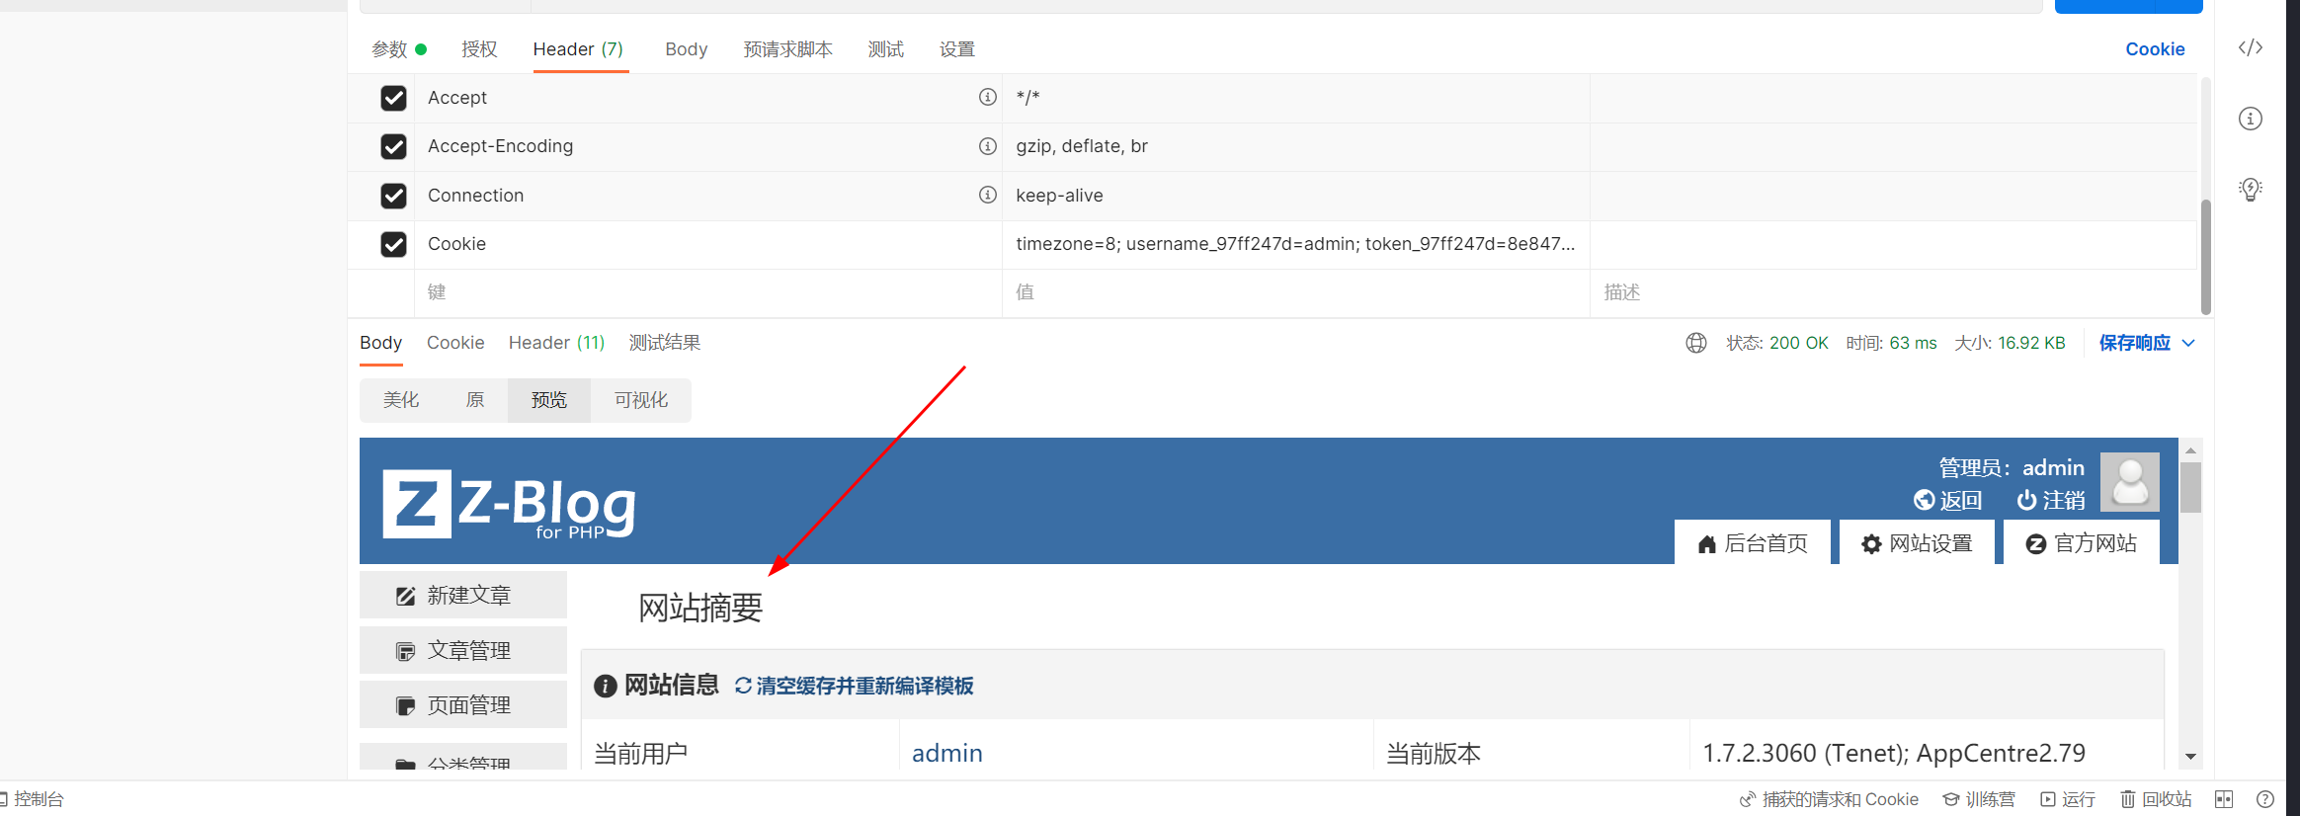The image size is (2300, 816).
Task: Click the globe network icon near status
Action: (x=1696, y=343)
